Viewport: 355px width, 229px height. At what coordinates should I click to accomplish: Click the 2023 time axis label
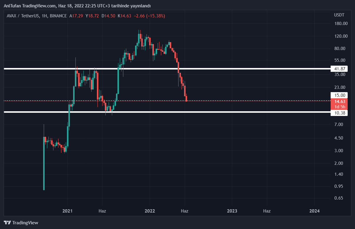232,211
